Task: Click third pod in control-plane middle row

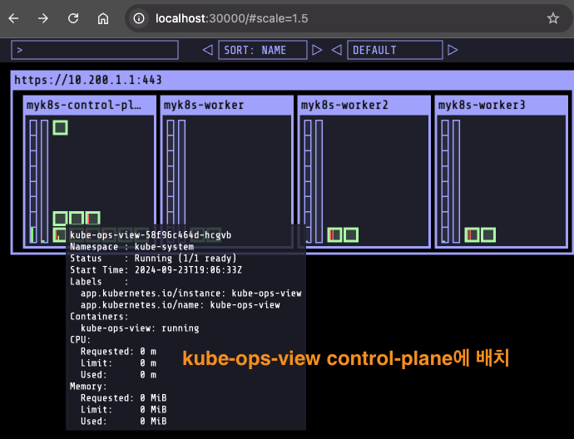Action: point(92,219)
